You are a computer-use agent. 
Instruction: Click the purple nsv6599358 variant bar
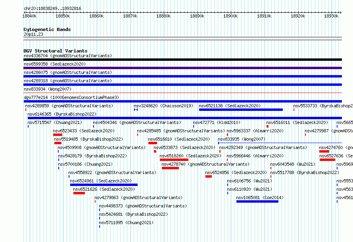point(182,68)
